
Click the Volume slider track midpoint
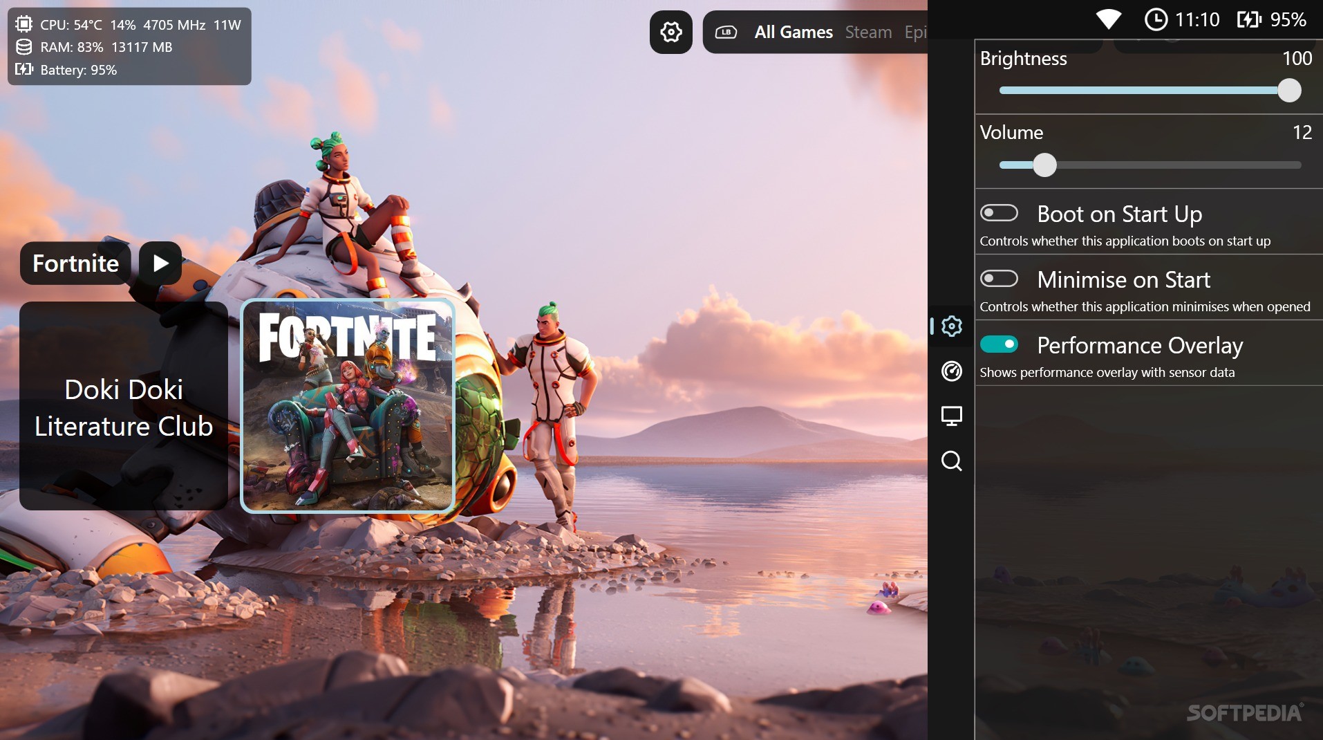click(x=1150, y=165)
